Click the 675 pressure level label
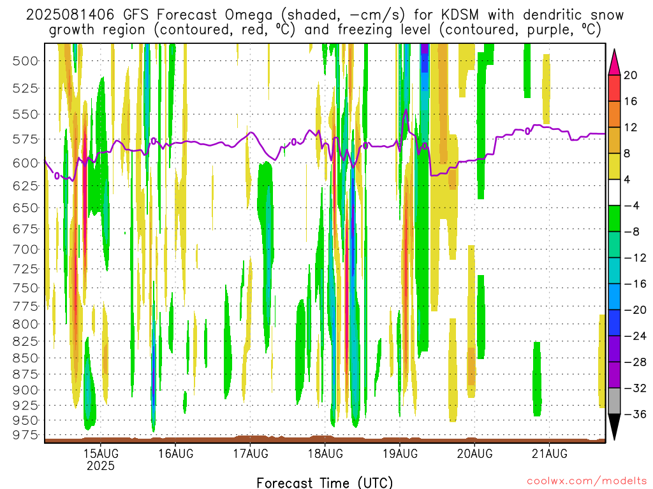The image size is (653, 489). point(25,229)
